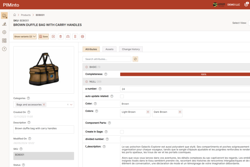Remove the Light Brown color tag
The image size is (250, 167).
pos(148,112)
